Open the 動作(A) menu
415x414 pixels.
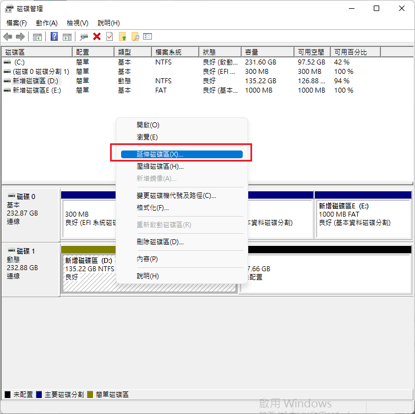(x=47, y=23)
